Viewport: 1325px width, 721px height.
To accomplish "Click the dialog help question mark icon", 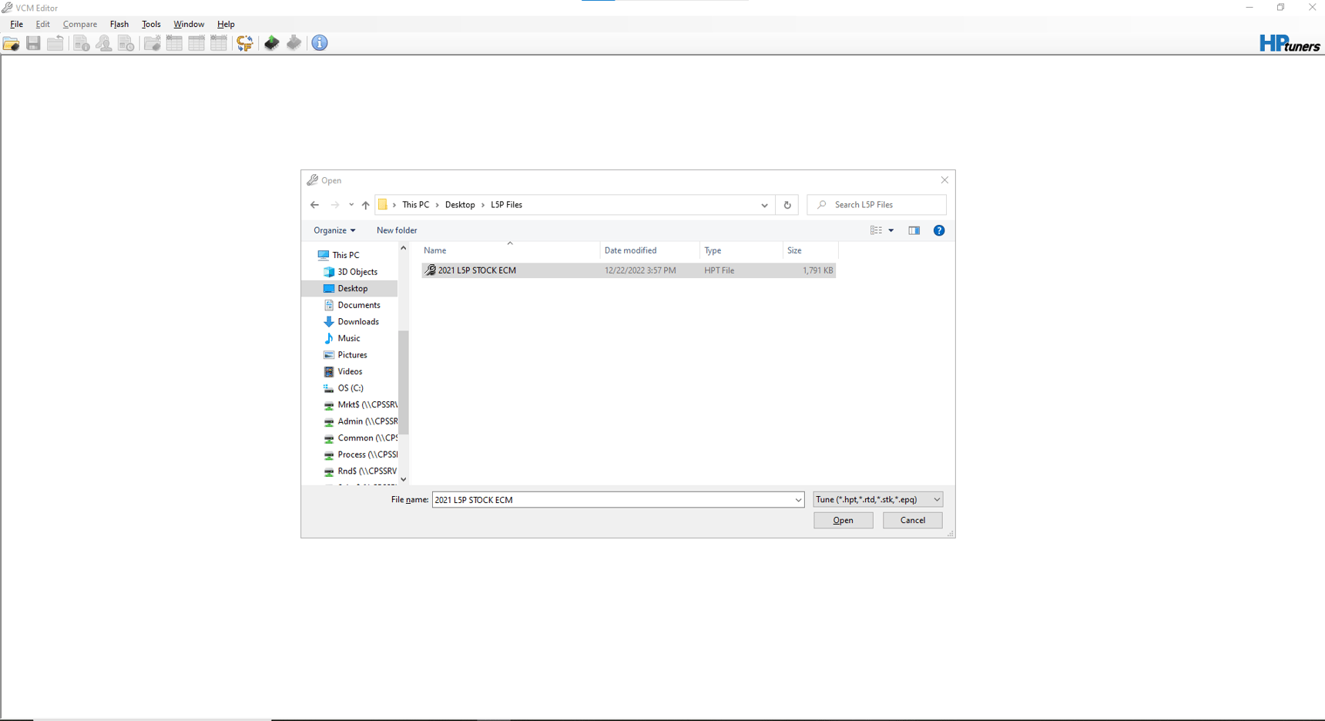I will point(939,230).
